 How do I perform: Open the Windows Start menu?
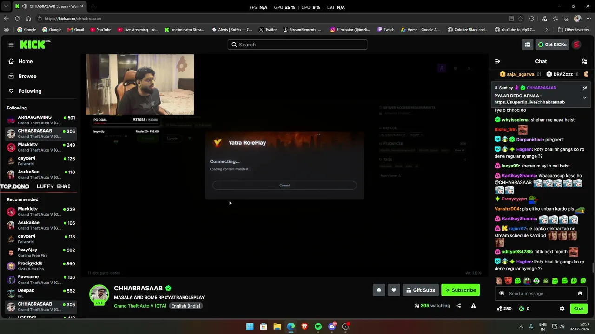(x=250, y=327)
